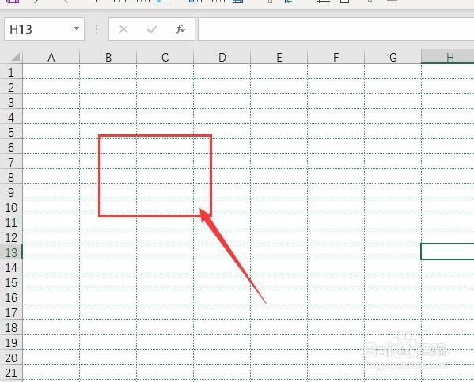The width and height of the screenshot is (474, 382).
Task: Select row 16 header
Action: (x=11, y=297)
